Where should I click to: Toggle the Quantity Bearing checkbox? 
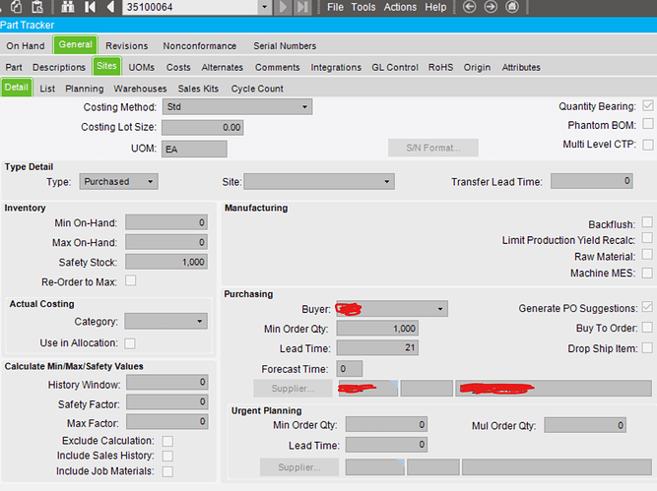648,105
